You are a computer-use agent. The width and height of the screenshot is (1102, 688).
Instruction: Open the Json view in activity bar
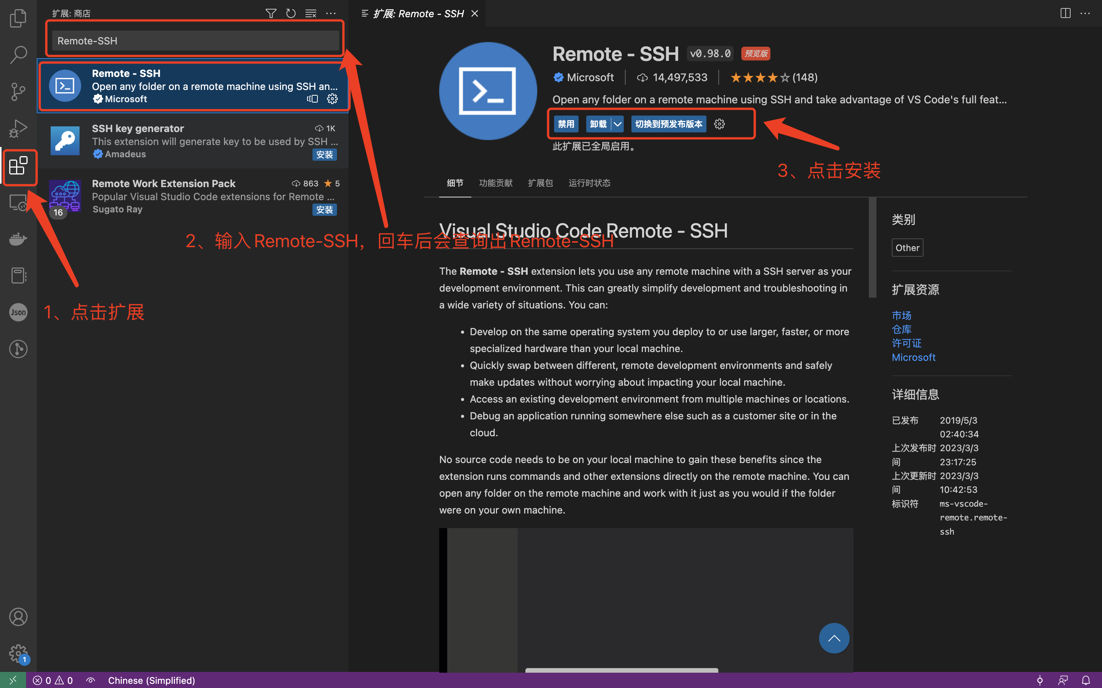(x=18, y=312)
